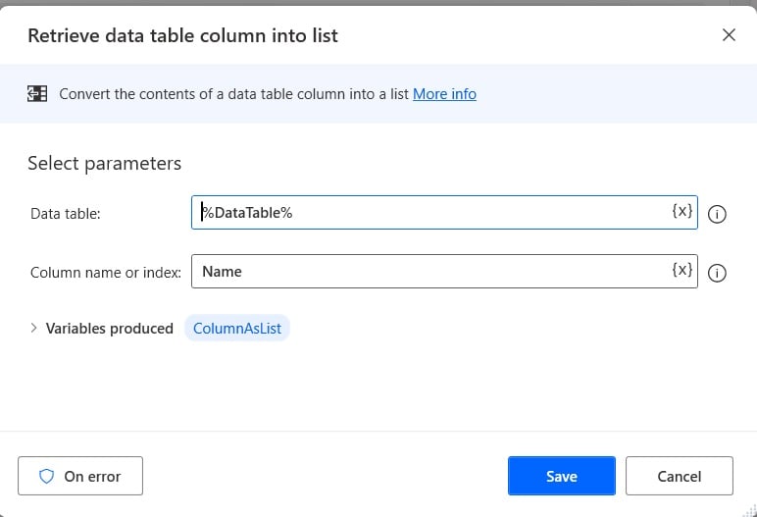Show info tooltip for Column name or index

(717, 273)
